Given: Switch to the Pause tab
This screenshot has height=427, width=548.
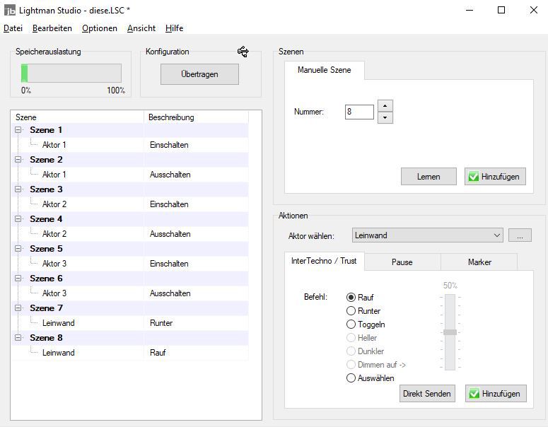Looking at the screenshot, I should (402, 262).
